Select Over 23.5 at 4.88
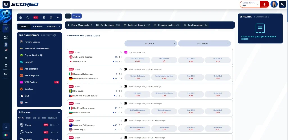Screen dimensions: 288x140 191,60
